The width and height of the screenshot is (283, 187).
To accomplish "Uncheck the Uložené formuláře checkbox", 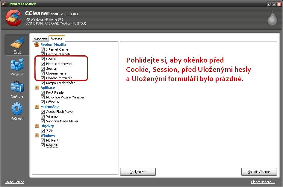I will [43, 78].
